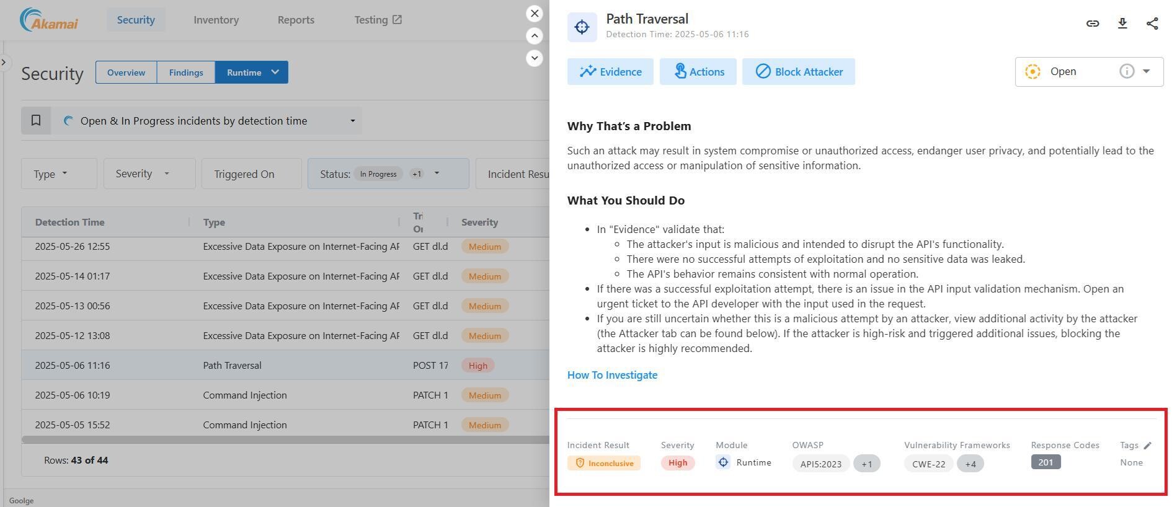This screenshot has height=507, width=1172.
Task: Expand the saved view selector dropdown
Action: pos(352,121)
